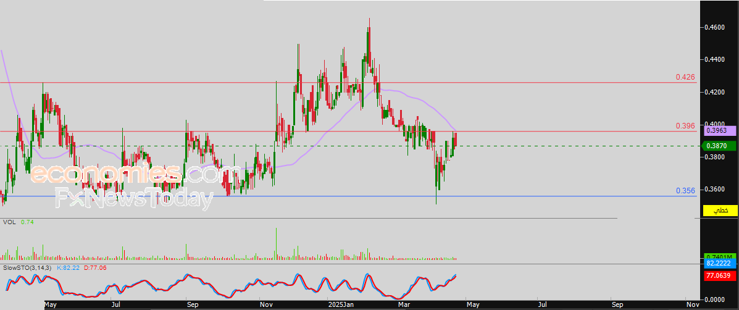Select the red 77.0639 stochastic D tag
739x310 pixels.
point(720,276)
